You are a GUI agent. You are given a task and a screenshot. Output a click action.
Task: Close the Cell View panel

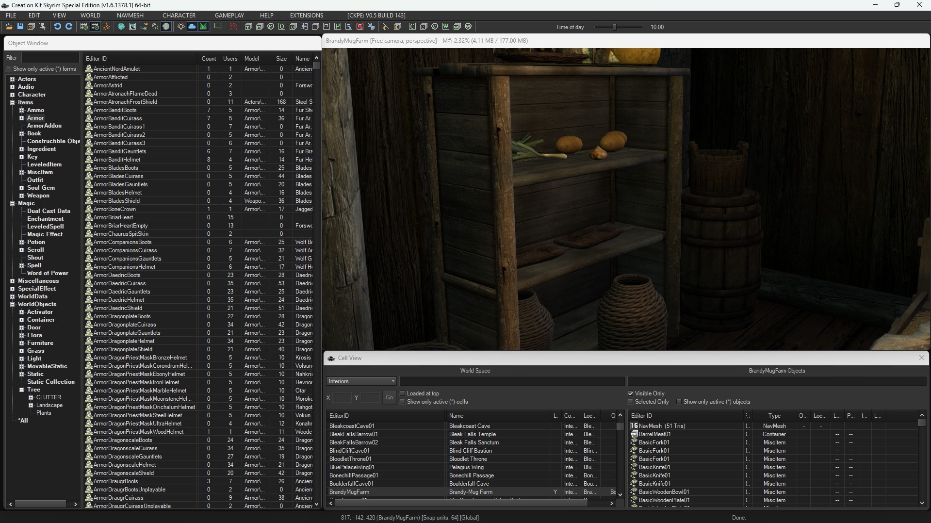[921, 358]
